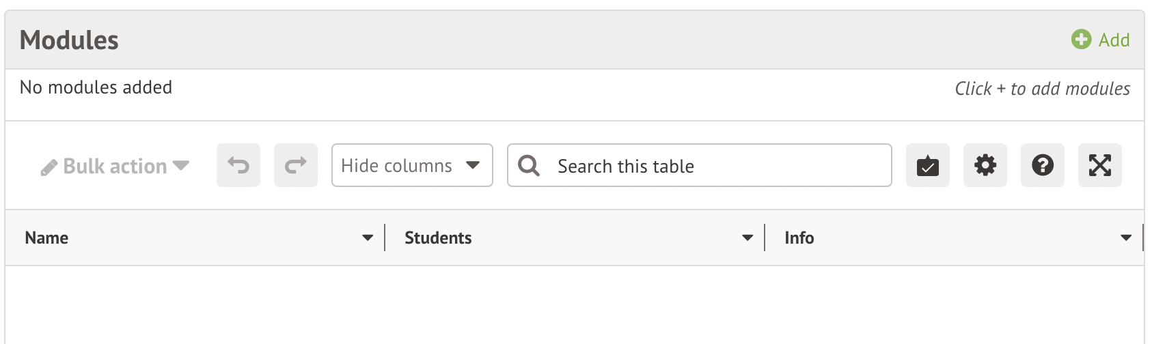This screenshot has height=344, width=1152.
Task: Click the Hide columns dropdown arrow
Action: click(473, 165)
